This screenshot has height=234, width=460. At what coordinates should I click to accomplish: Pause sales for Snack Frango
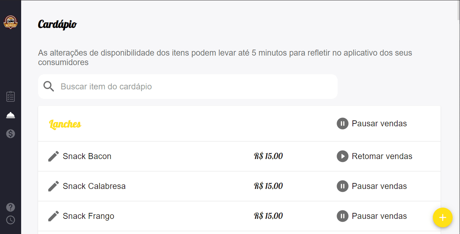tap(372, 216)
